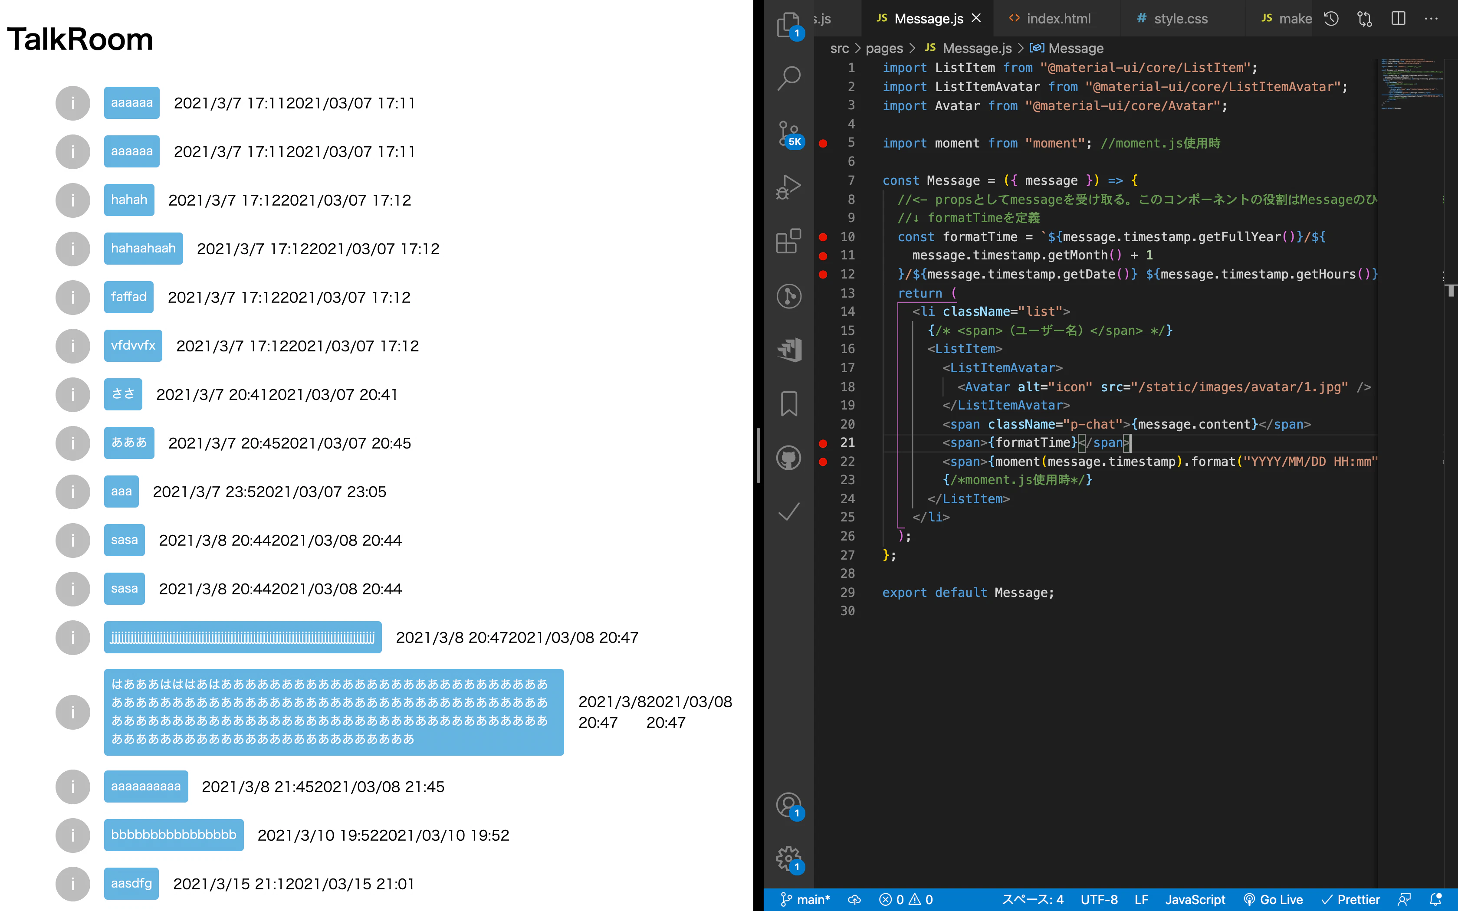1458x911 pixels.
Task: Close the Message.js tab
Action: click(977, 19)
